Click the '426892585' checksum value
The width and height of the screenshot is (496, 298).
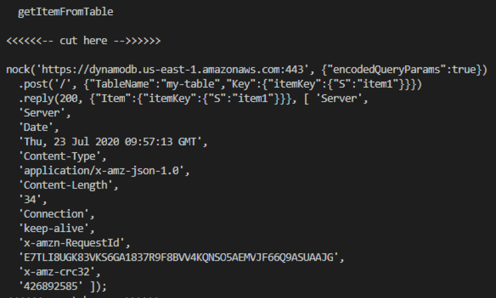click(x=51, y=286)
